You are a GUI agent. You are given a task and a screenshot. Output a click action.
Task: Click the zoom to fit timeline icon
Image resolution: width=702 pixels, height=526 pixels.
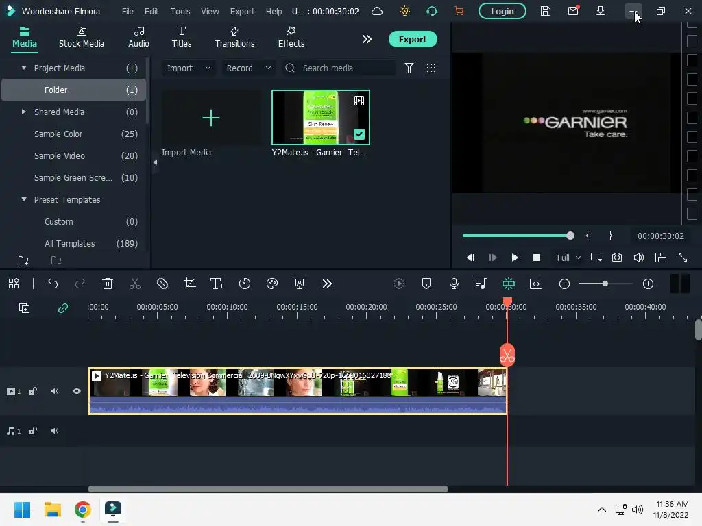point(536,284)
